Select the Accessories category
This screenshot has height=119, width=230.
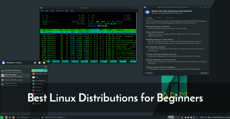[x=39, y=81]
